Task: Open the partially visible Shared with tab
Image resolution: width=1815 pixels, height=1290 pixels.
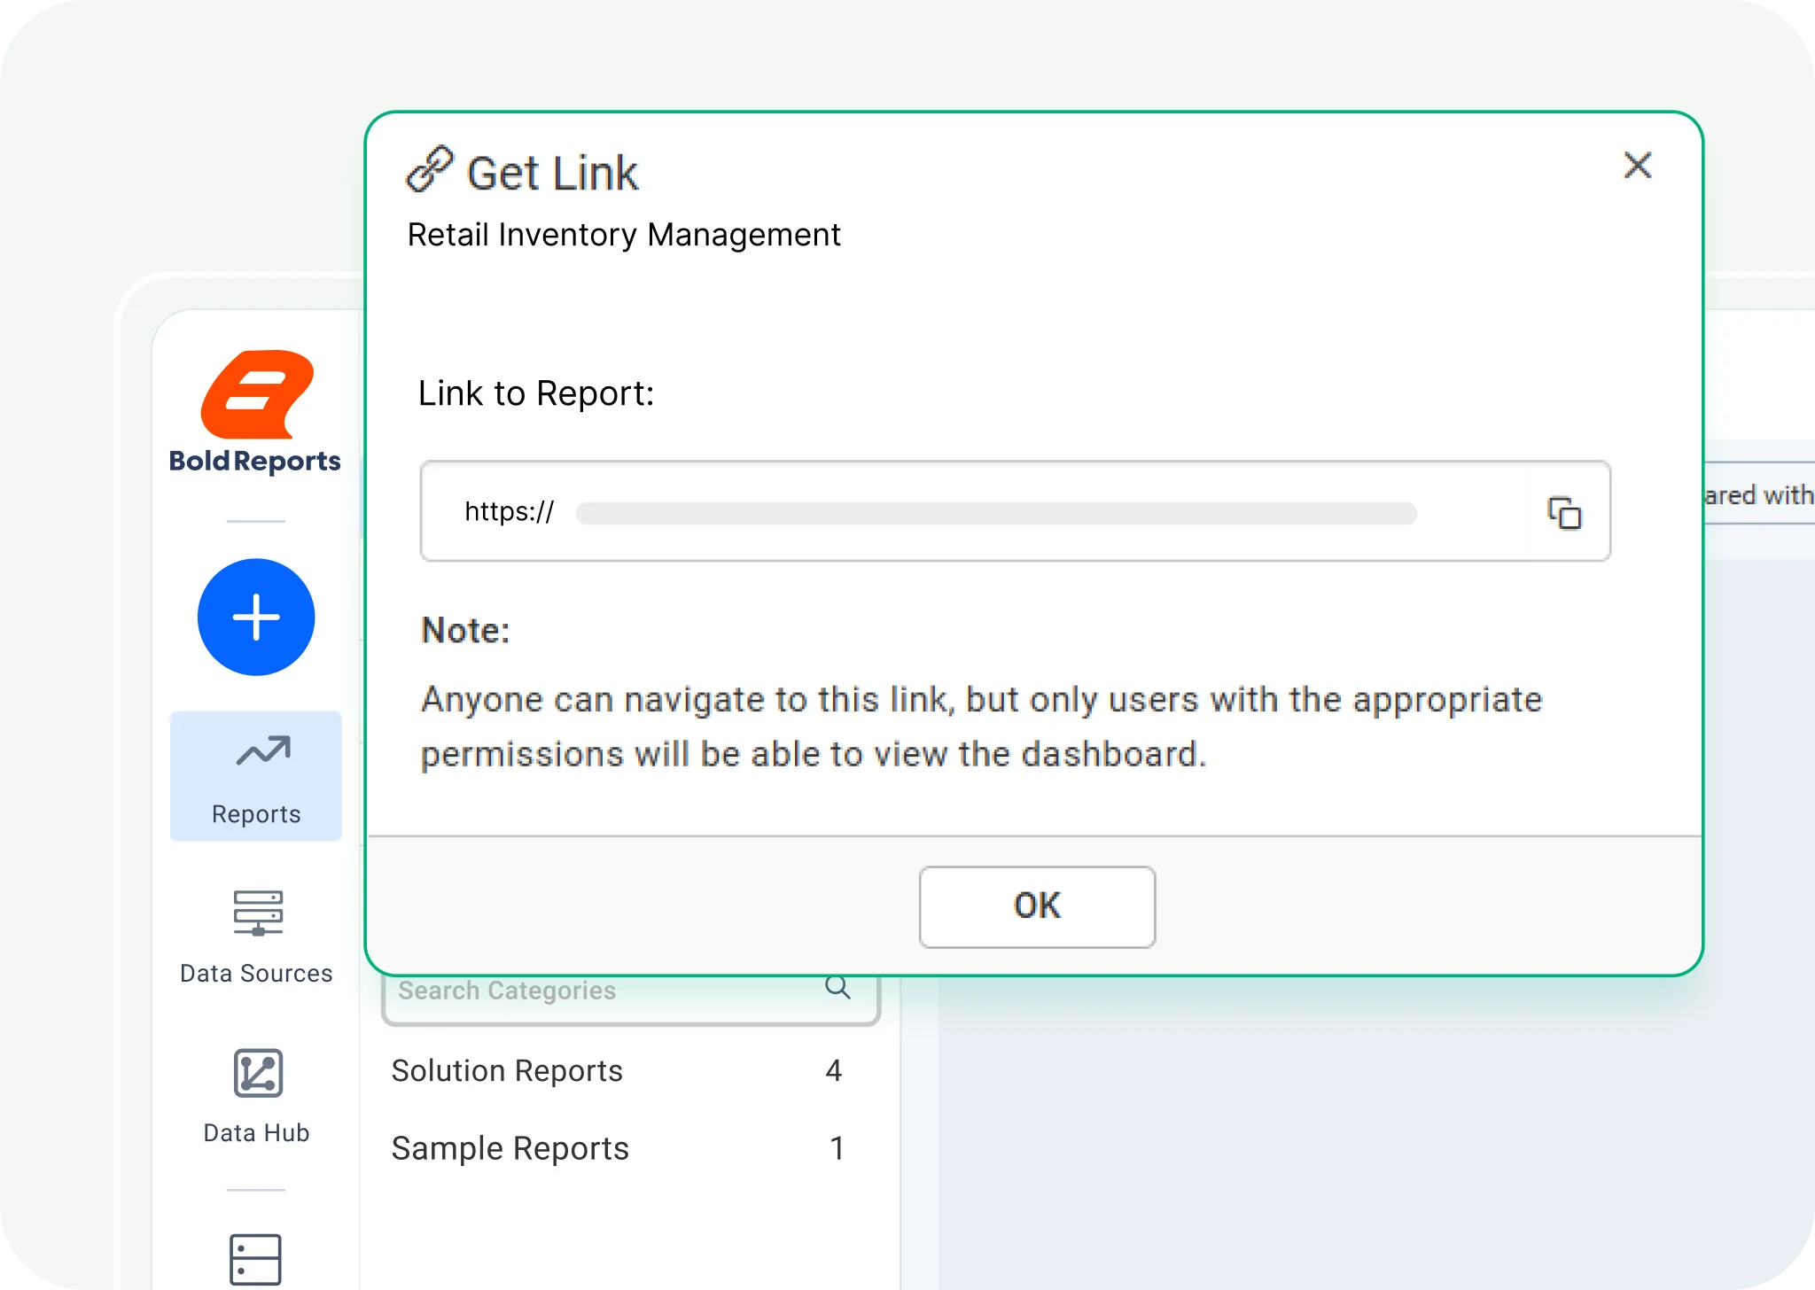Action: point(1759,495)
